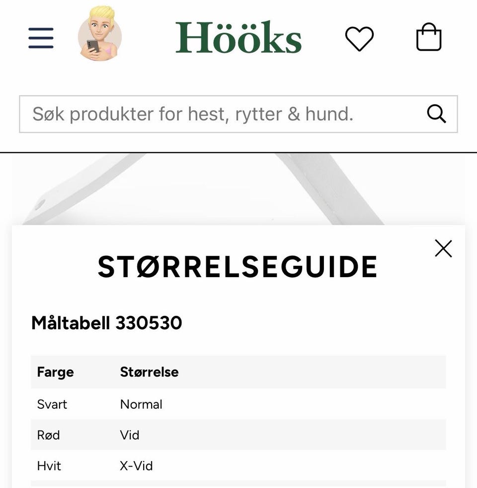Click the magnifying glass search icon
The width and height of the screenshot is (477, 488).
point(436,114)
